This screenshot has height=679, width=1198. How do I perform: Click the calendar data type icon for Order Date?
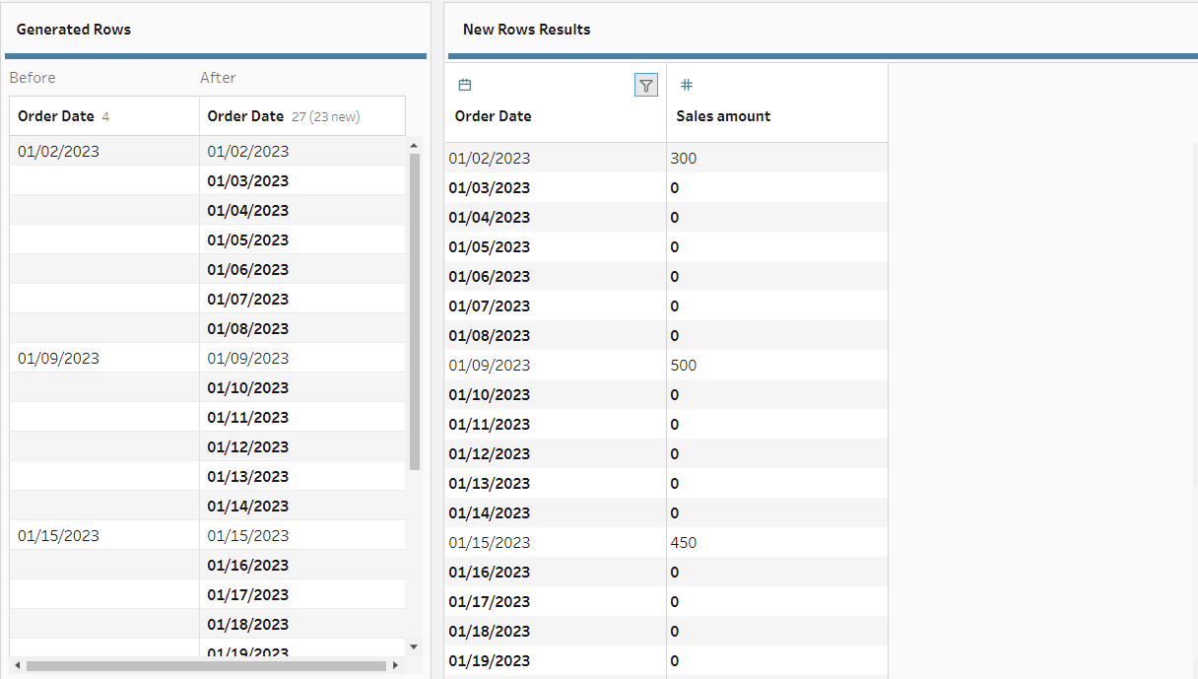click(x=465, y=86)
